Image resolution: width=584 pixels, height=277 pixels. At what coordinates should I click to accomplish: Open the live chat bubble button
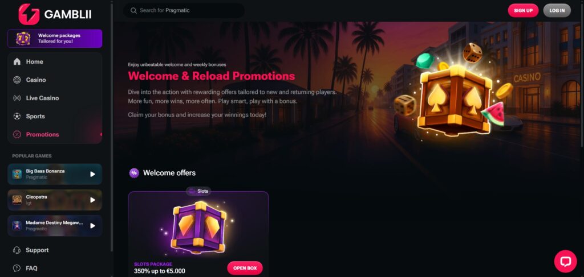tap(565, 262)
